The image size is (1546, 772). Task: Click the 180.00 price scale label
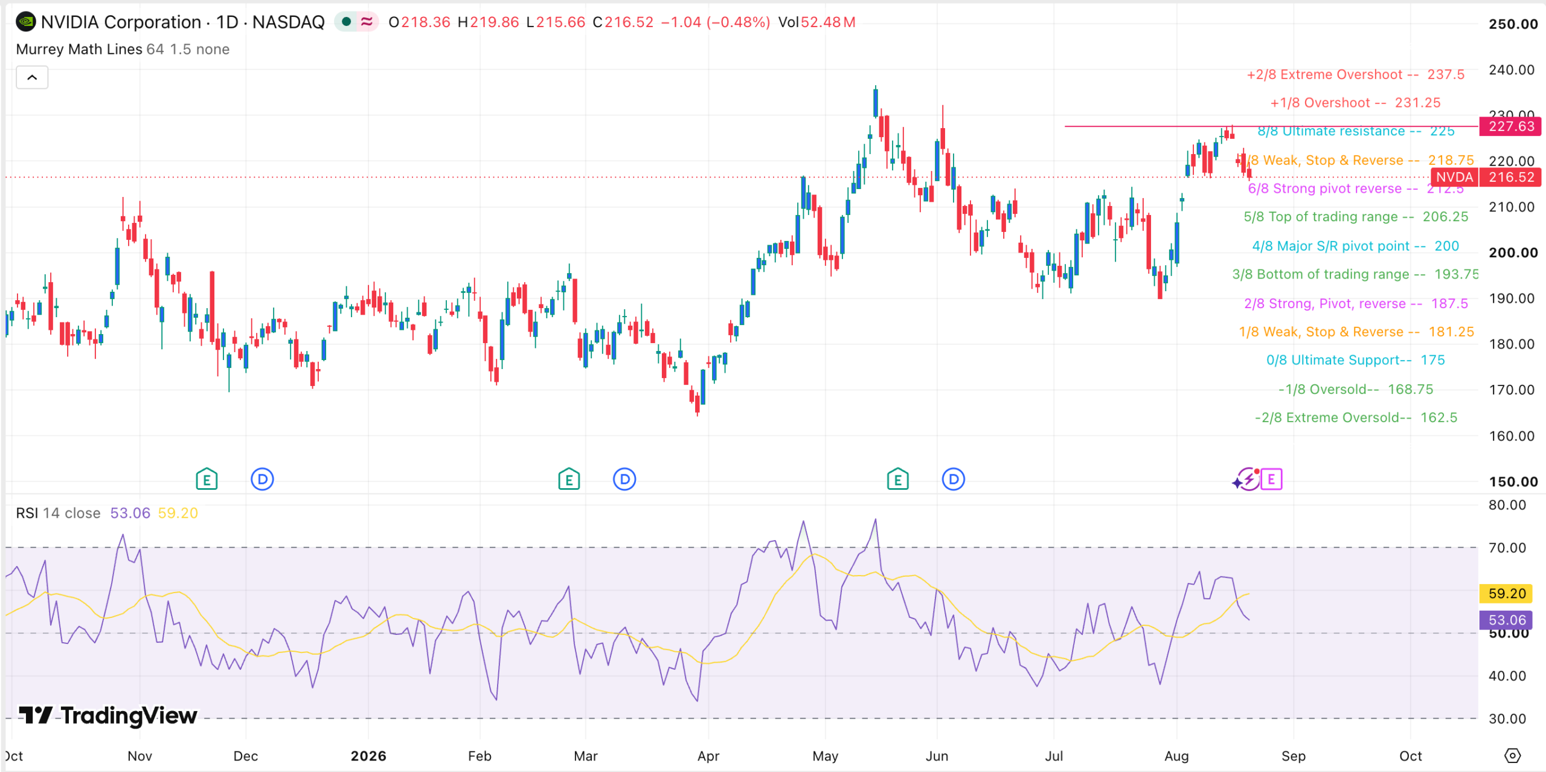[1512, 344]
